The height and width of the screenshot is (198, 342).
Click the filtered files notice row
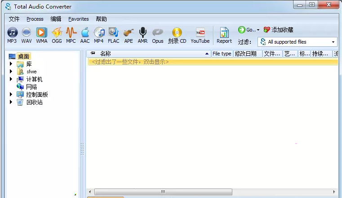213,62
